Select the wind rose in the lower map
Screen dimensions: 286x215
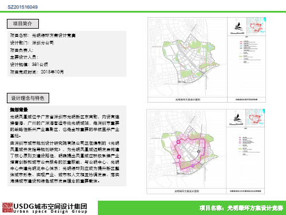click(x=237, y=118)
